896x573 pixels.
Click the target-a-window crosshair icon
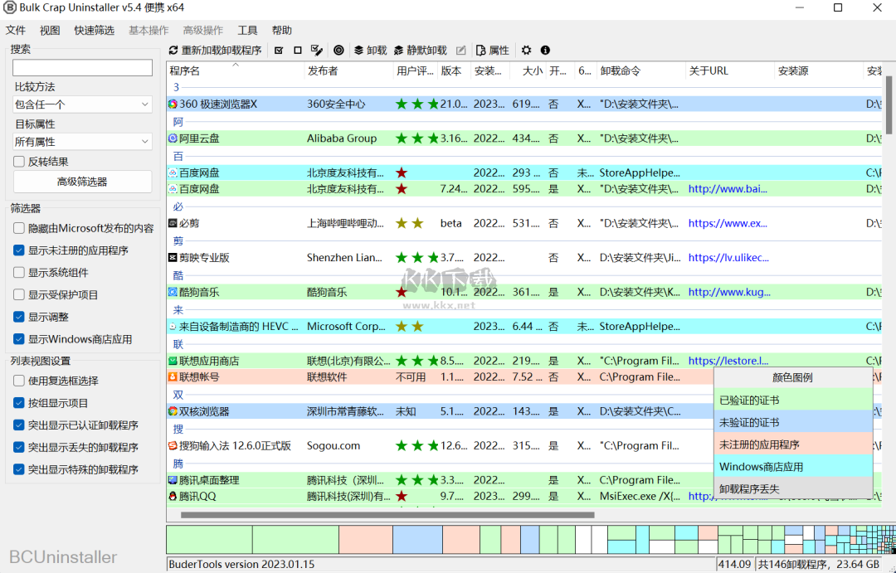coord(338,50)
